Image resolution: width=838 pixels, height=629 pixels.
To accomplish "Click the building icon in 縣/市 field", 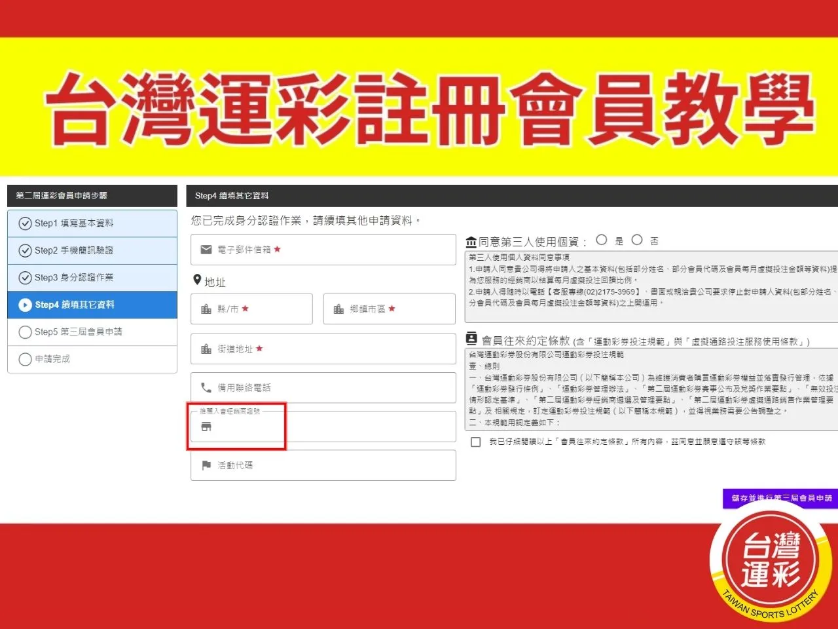I will coord(206,309).
